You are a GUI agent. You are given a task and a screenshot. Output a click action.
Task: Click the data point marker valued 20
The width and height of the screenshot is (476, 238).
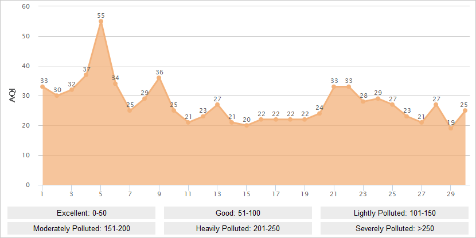[247, 125]
